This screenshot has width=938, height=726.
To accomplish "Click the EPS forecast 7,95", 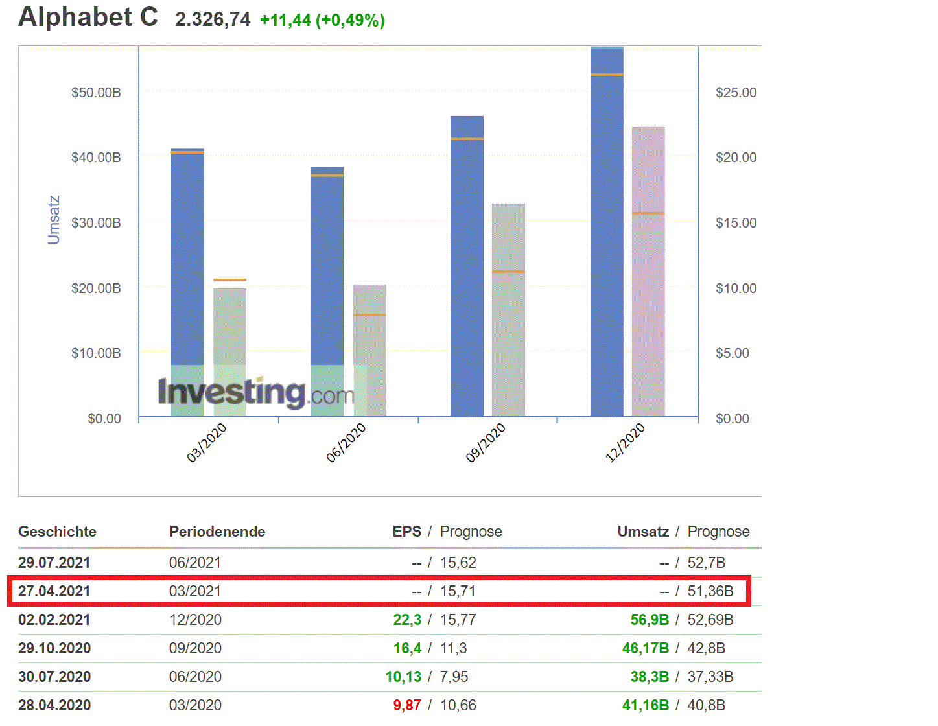I will click(454, 677).
